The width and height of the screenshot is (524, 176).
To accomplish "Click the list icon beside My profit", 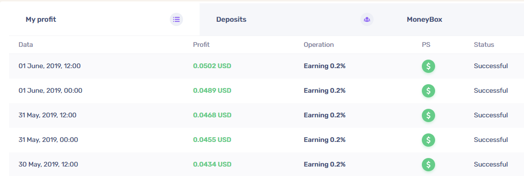I will click(176, 19).
